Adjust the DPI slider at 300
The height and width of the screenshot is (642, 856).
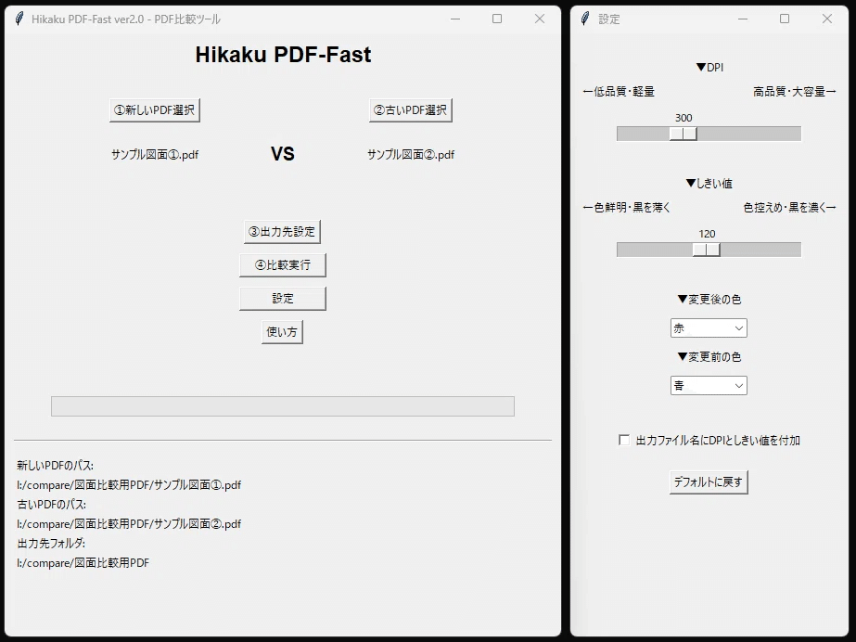pos(684,133)
